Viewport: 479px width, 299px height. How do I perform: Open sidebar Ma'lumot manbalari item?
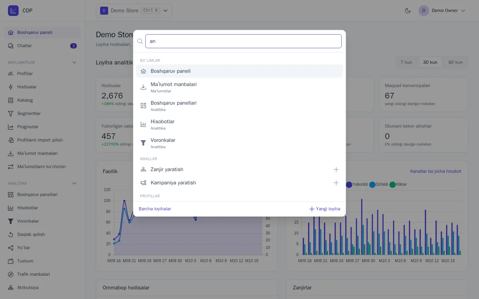pos(42,153)
